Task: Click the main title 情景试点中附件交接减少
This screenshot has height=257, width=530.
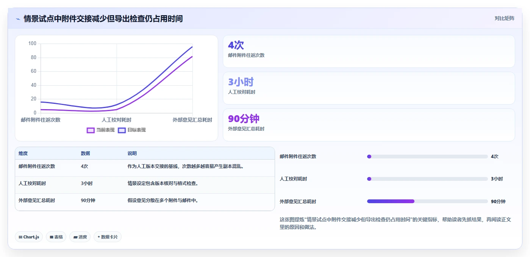Action: click(x=103, y=19)
